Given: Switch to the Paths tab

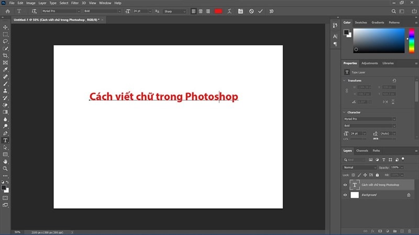Looking at the screenshot, I should (x=376, y=151).
